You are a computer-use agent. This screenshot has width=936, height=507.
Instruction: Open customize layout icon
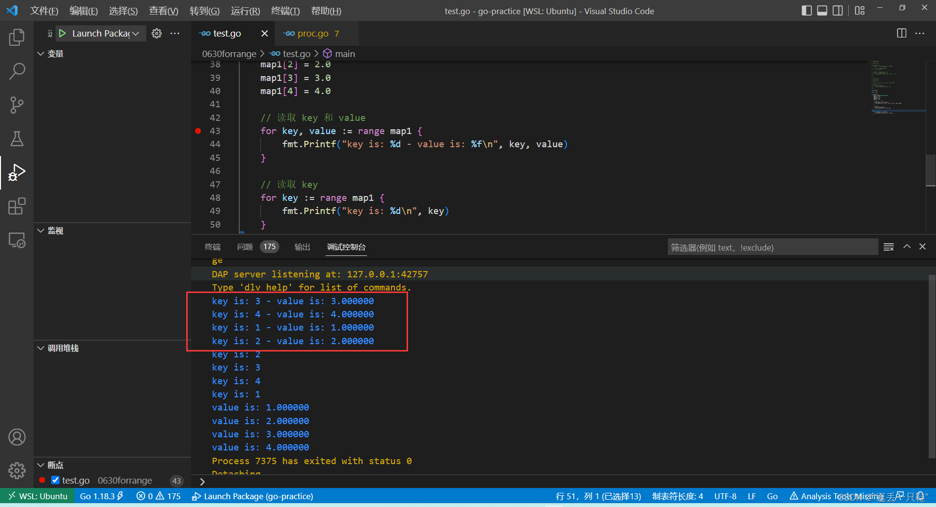click(859, 11)
